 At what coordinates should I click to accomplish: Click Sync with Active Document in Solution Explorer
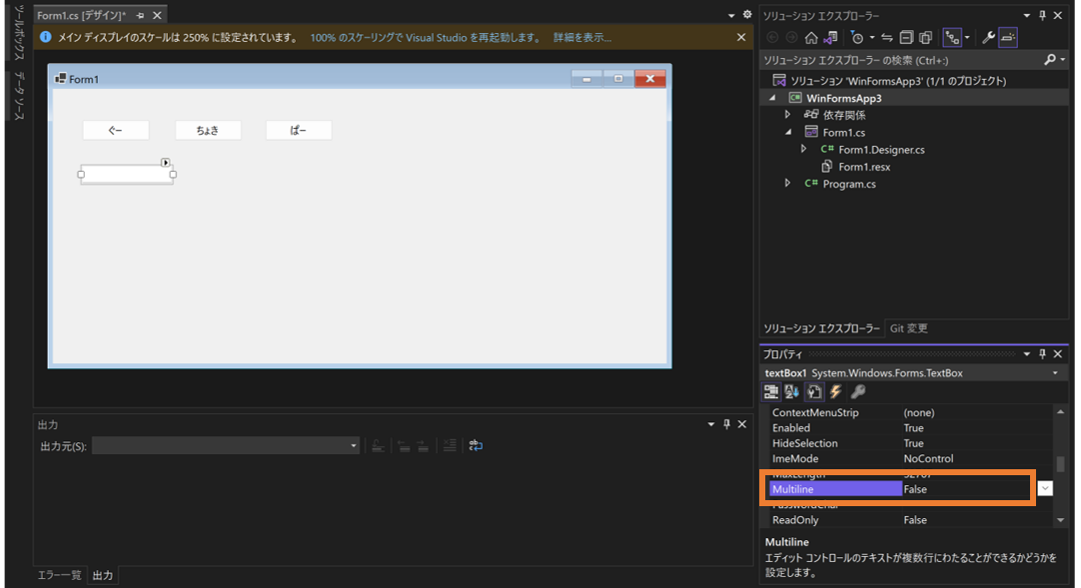886,37
